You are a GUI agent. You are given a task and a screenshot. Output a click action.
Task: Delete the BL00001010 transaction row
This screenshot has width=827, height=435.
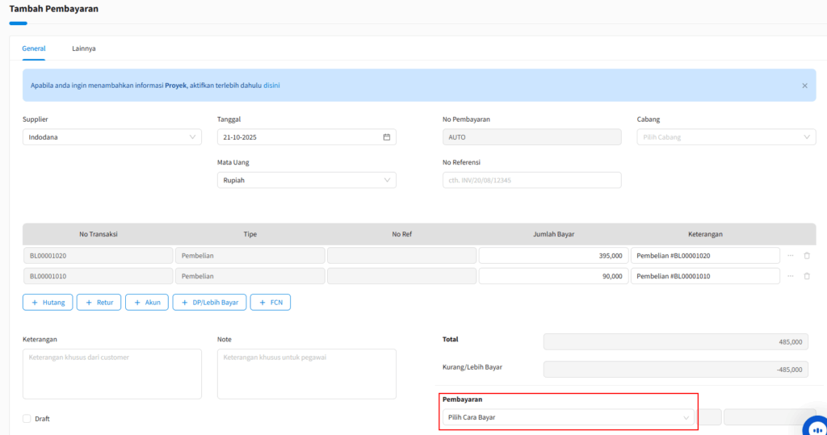pos(806,276)
